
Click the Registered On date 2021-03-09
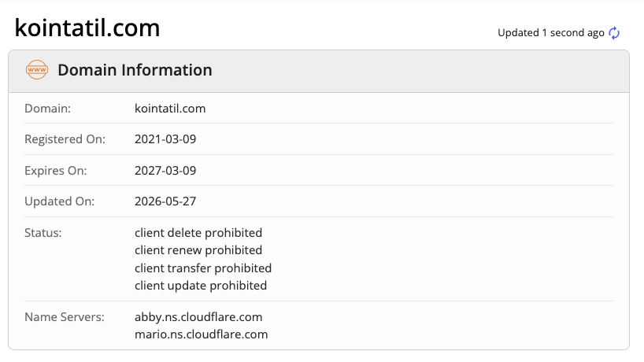(x=165, y=139)
